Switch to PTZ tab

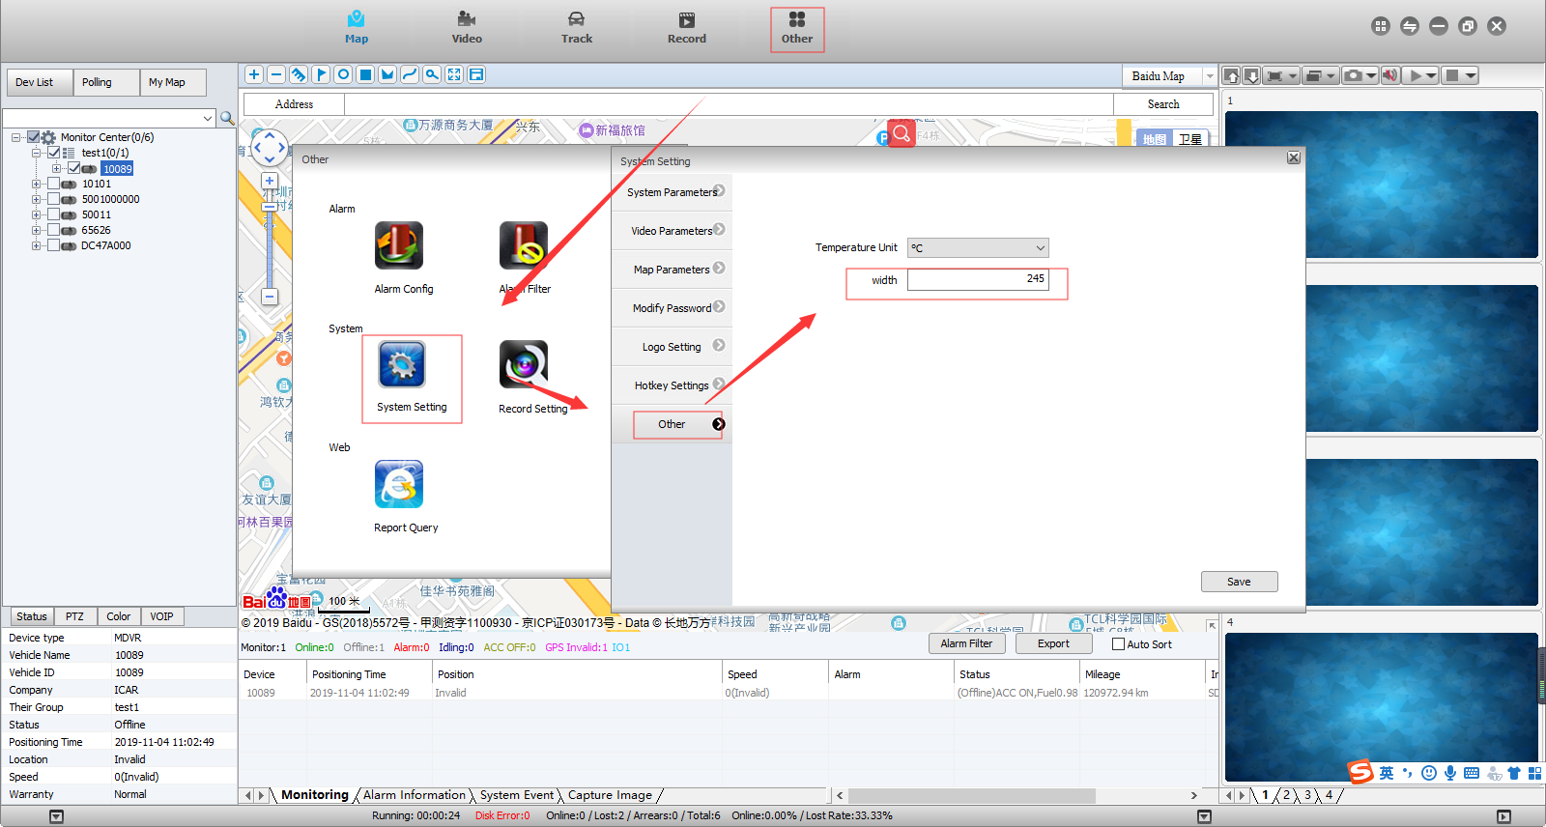point(74,616)
